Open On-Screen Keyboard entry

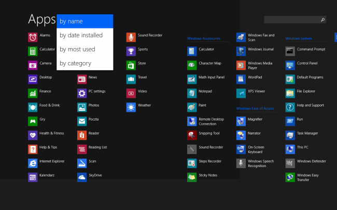click(250, 149)
